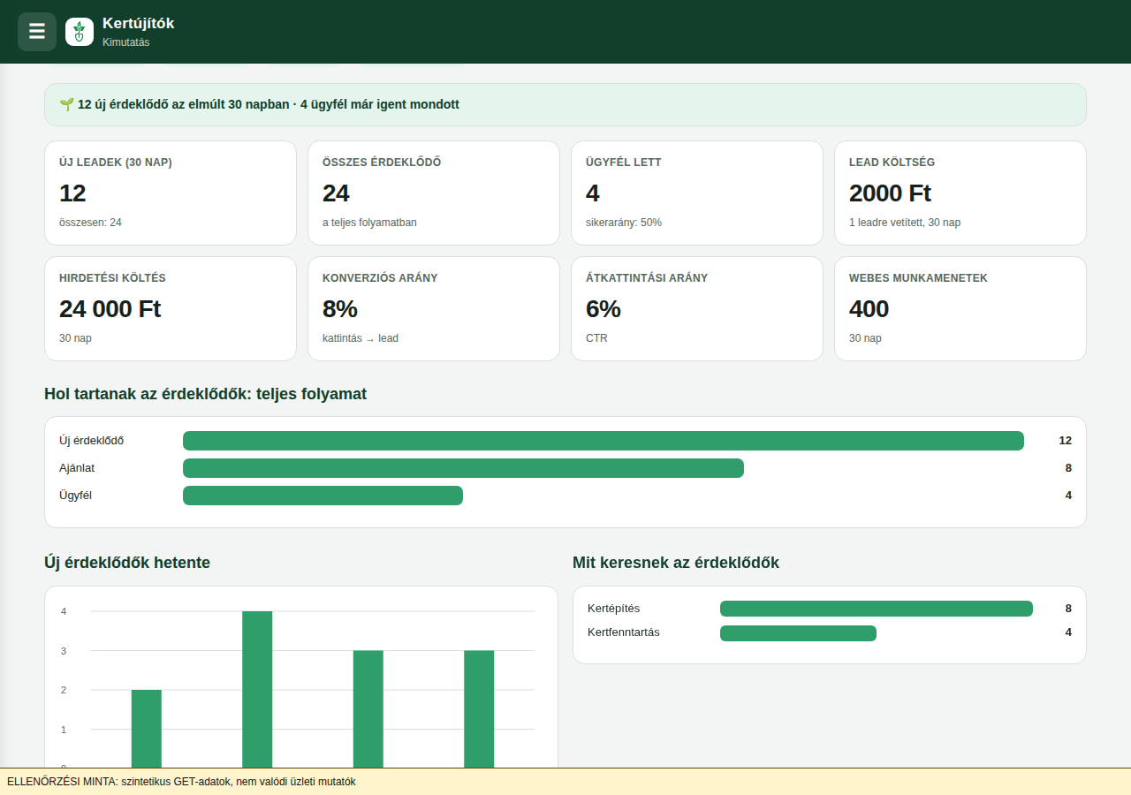The image size is (1131, 795).
Task: Click the 'összesen: 24' caption
Action: [x=90, y=223]
